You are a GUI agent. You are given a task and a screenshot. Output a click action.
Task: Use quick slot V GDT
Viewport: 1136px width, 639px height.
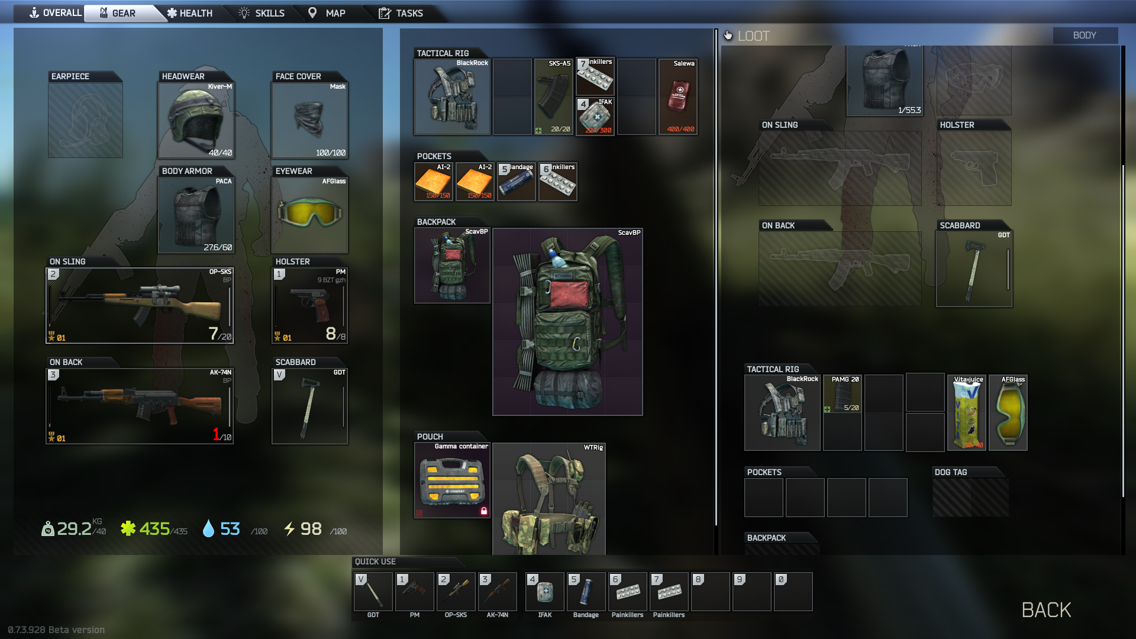pos(373,592)
